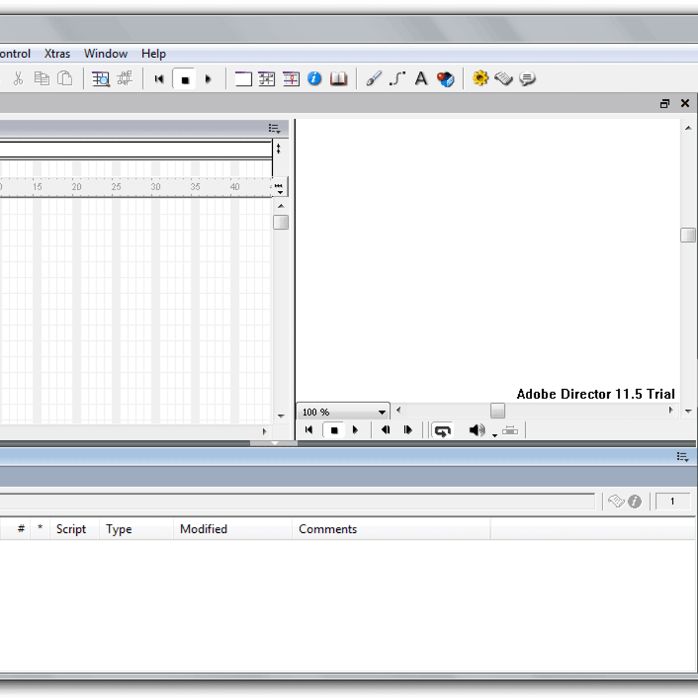Toggle the Stop button in main toolbar

(185, 79)
